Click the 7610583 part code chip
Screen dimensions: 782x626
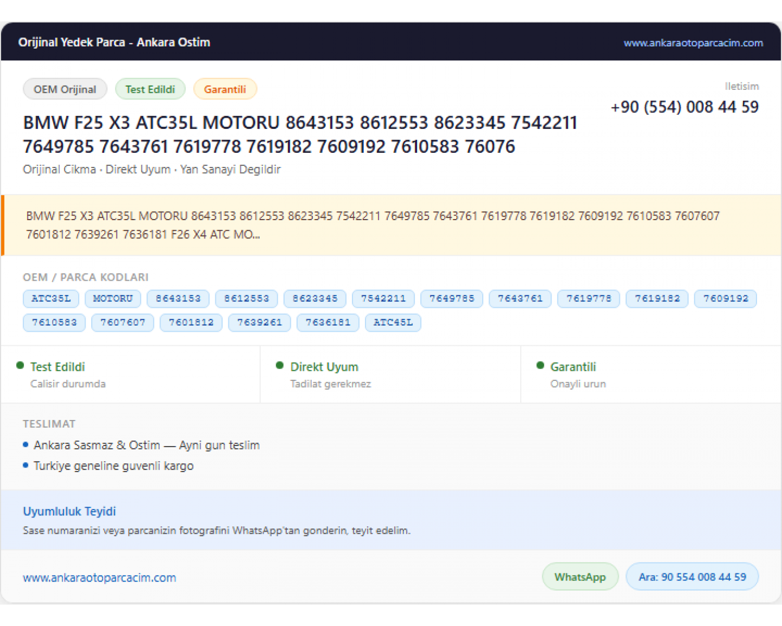point(54,322)
